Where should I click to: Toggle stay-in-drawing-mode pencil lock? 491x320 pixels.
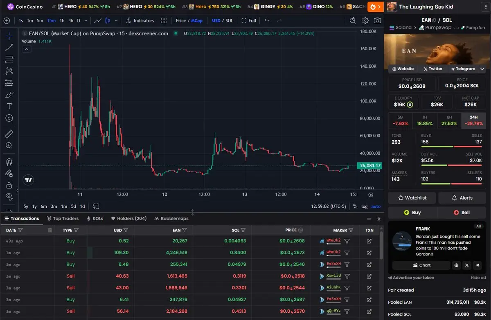point(9,173)
